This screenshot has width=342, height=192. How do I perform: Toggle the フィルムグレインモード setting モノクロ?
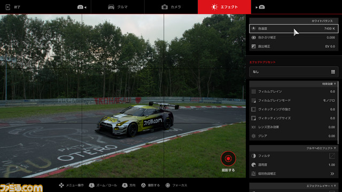(293, 100)
